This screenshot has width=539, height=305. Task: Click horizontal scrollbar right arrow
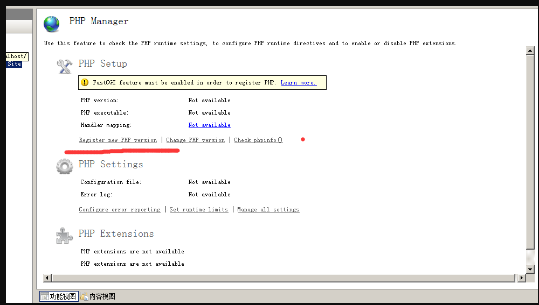tap(522, 278)
